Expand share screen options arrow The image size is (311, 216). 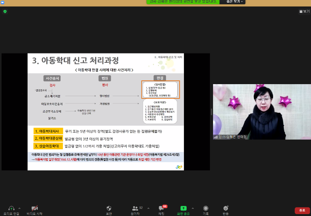coord(192,208)
